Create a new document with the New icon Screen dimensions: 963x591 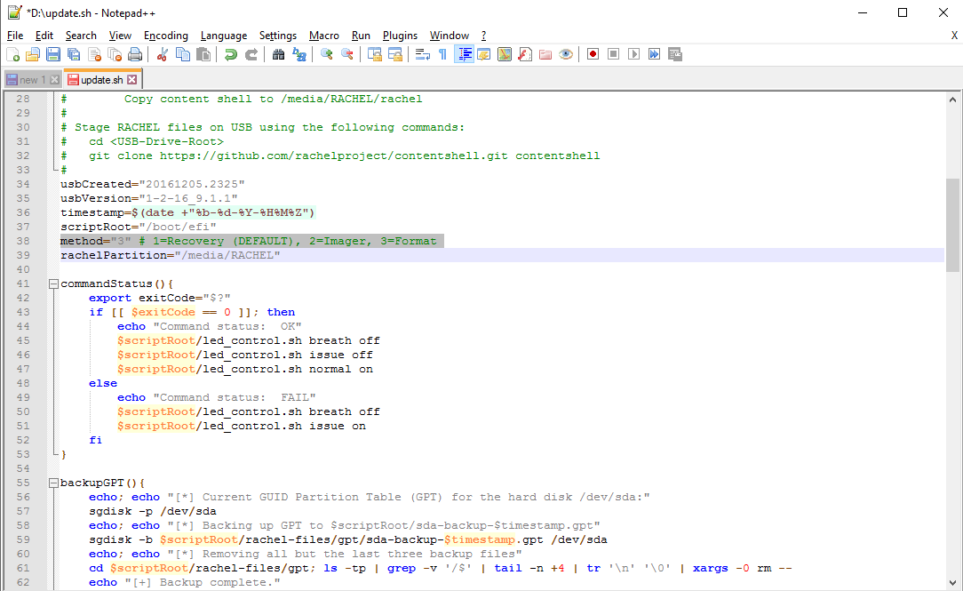click(13, 55)
